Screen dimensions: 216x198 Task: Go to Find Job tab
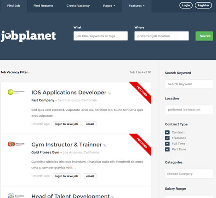coord(13,6)
